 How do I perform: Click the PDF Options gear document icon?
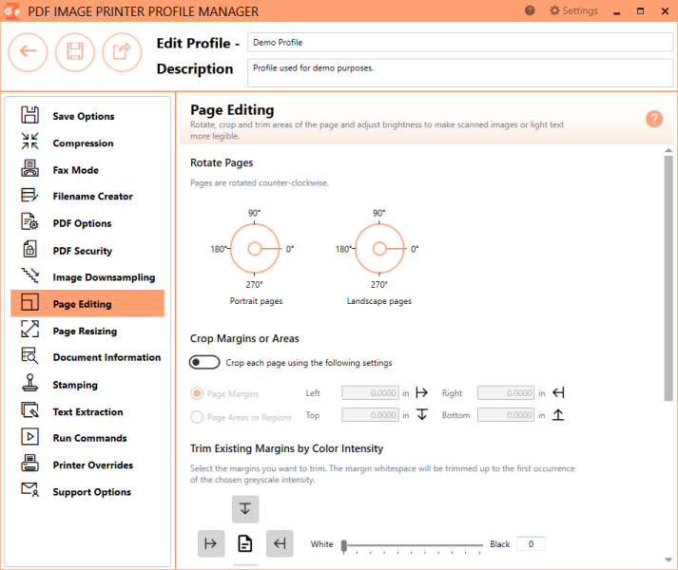(x=29, y=221)
